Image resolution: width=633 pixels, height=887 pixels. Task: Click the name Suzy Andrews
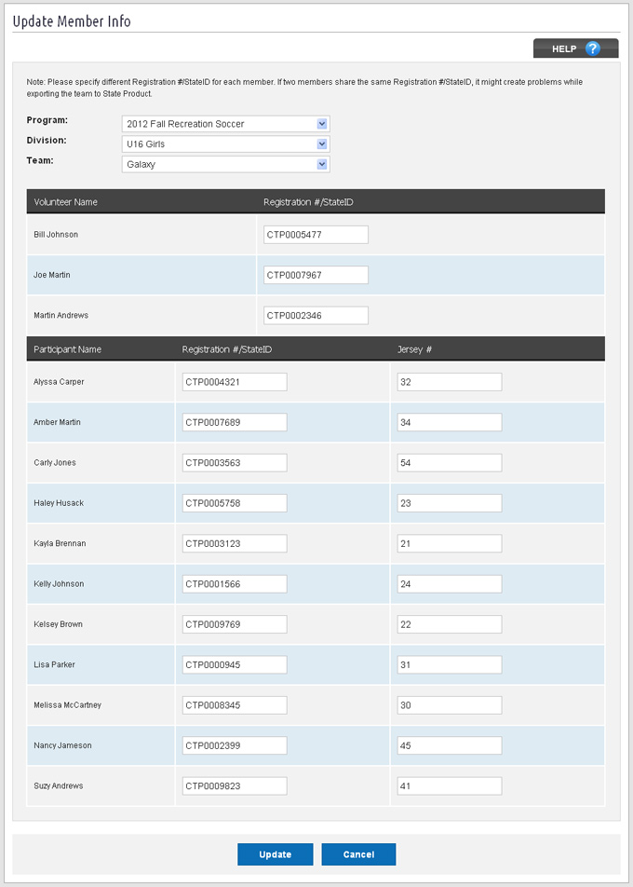59,785
